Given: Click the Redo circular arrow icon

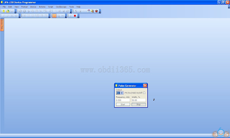Looking at the screenshot, I should coord(24,11).
